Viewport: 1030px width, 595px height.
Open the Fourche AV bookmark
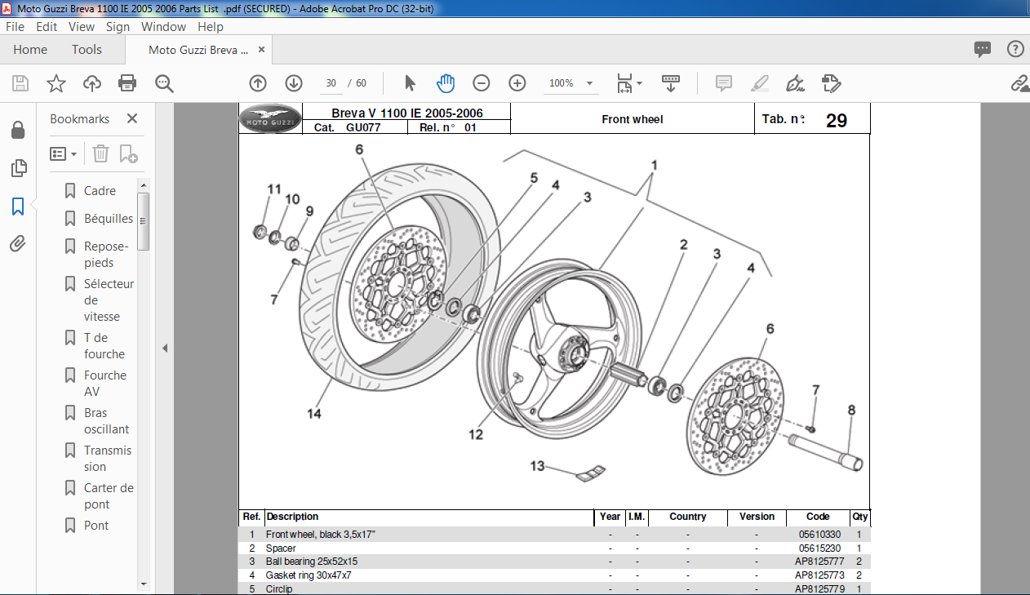click(x=105, y=384)
